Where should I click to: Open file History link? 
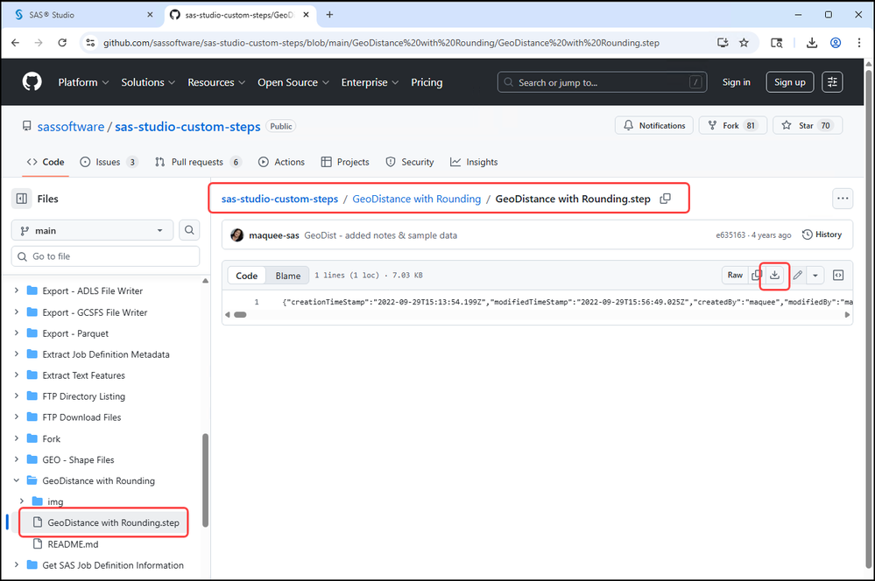click(822, 234)
